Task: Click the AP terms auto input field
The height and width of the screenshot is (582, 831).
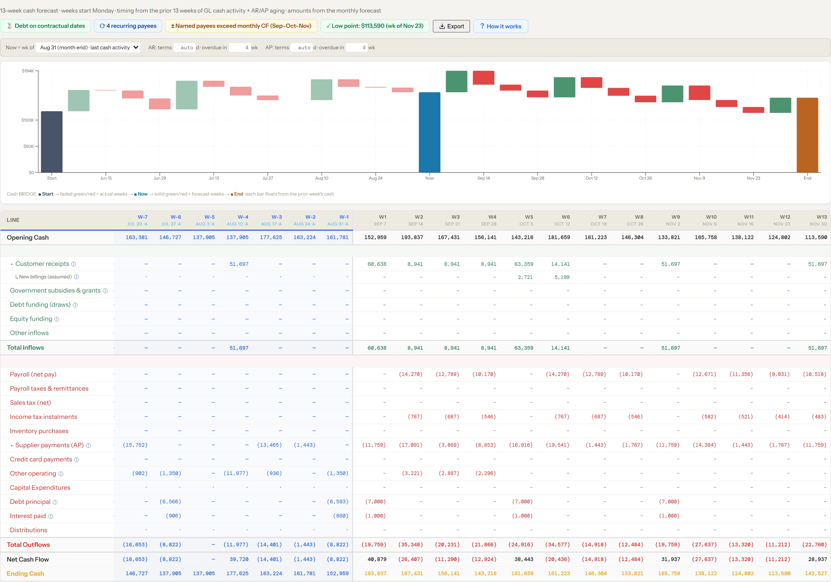Action: click(x=302, y=47)
